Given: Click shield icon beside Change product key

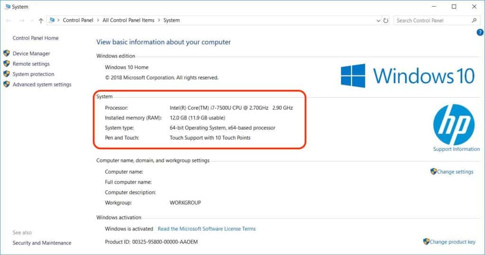Looking at the screenshot, I should pos(426,241).
